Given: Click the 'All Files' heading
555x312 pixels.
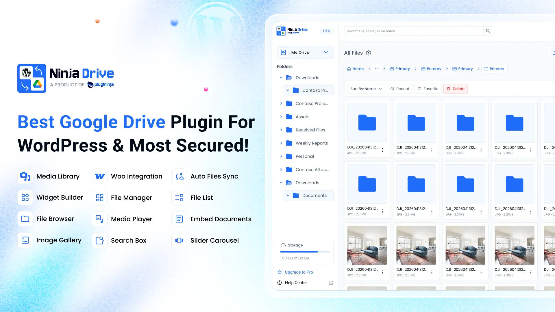Looking at the screenshot, I should coord(353,53).
